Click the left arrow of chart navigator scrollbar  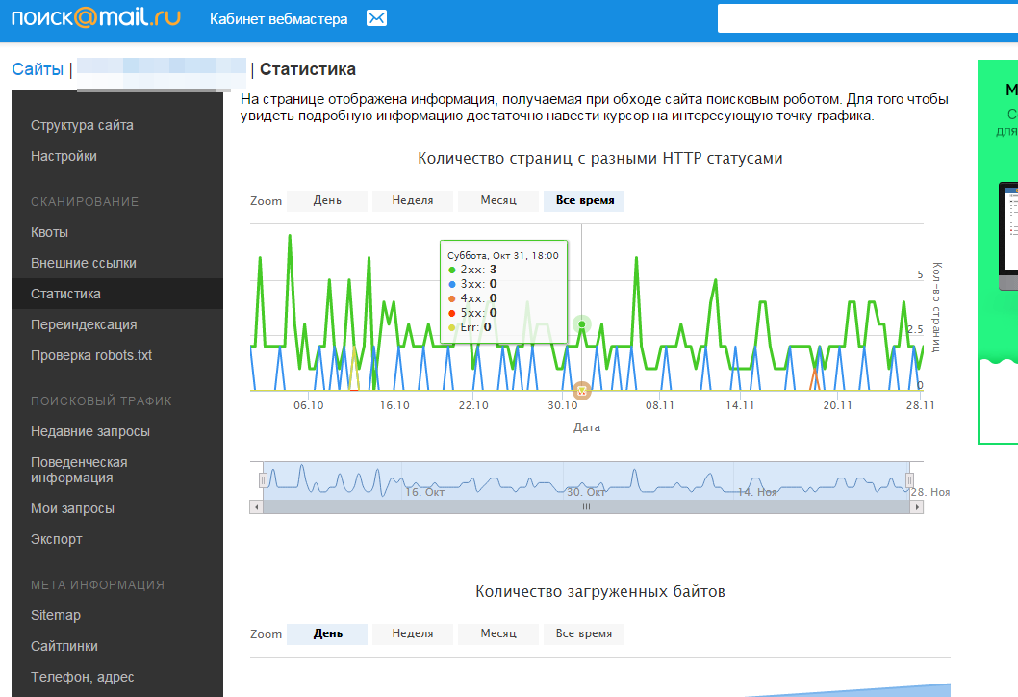256,506
